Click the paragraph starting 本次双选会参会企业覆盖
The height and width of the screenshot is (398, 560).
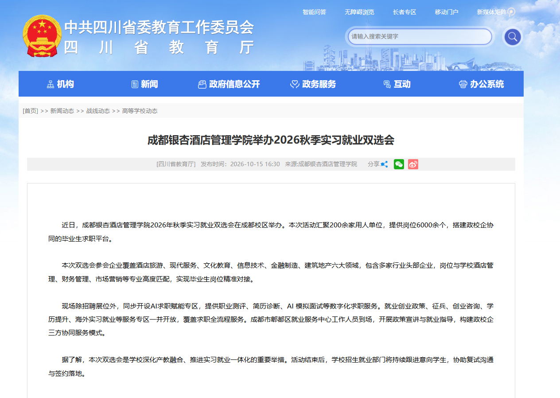[271, 272]
